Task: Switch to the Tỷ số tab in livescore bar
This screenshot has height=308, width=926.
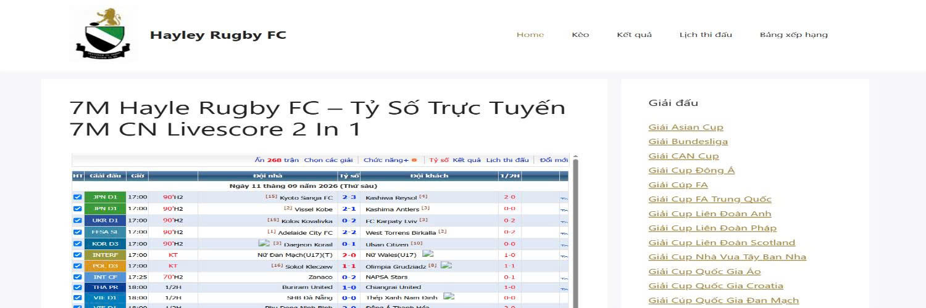Action: (439, 160)
